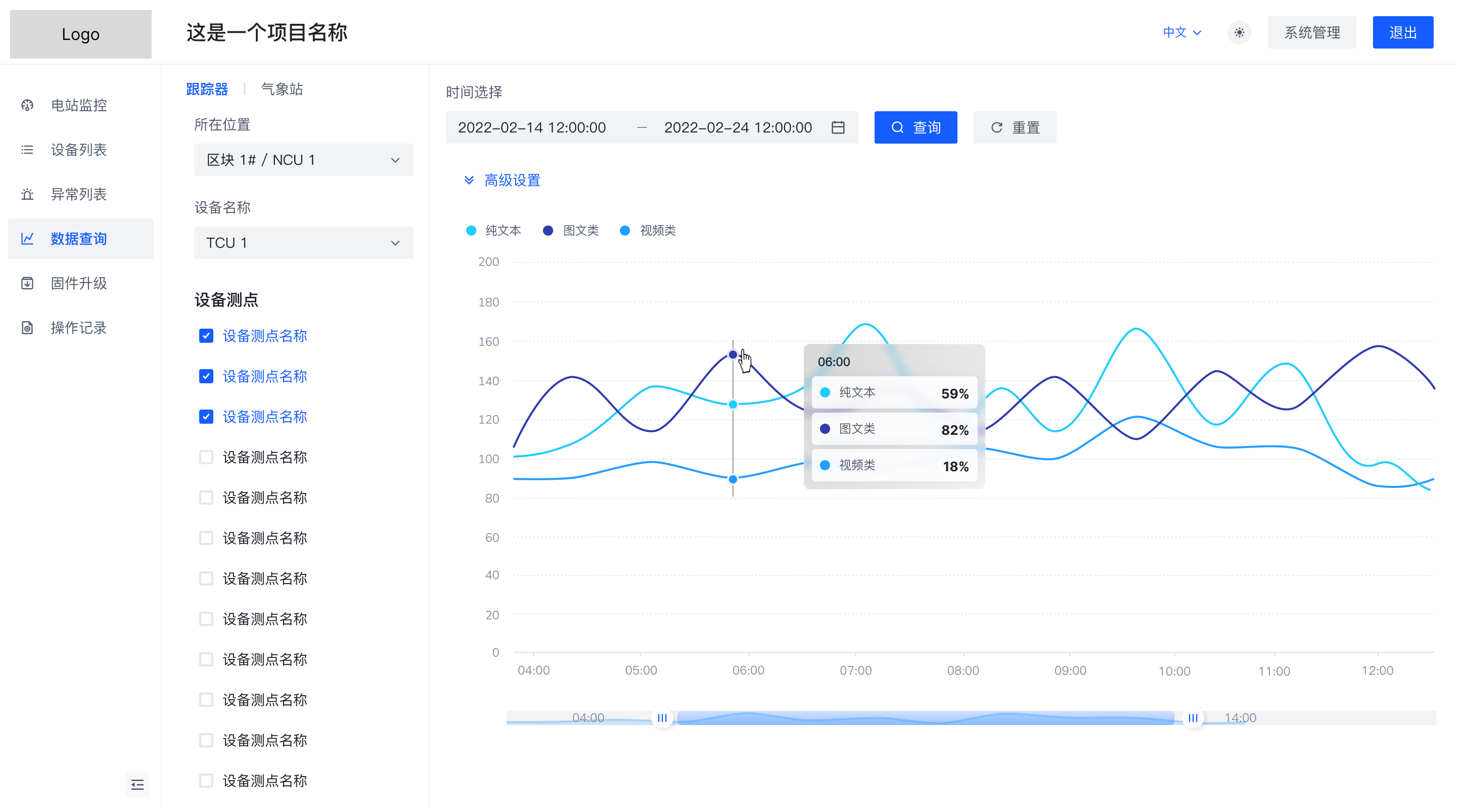Click the double-chevron icon beside 高级设置
This screenshot has height=809, width=1464.
(x=469, y=180)
